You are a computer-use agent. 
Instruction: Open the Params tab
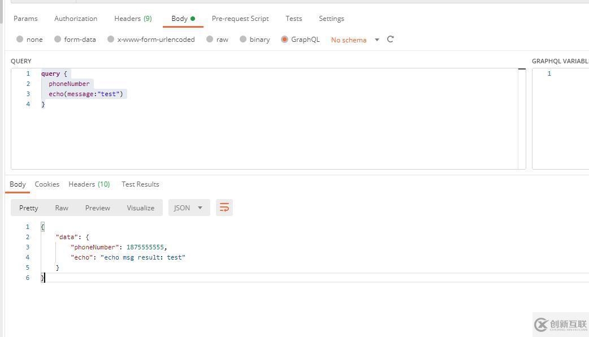[x=25, y=19]
